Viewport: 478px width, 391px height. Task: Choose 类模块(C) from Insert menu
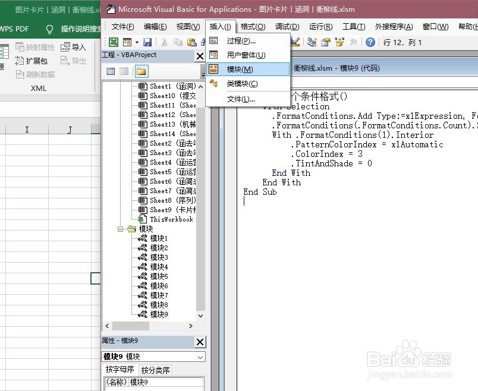(x=247, y=84)
